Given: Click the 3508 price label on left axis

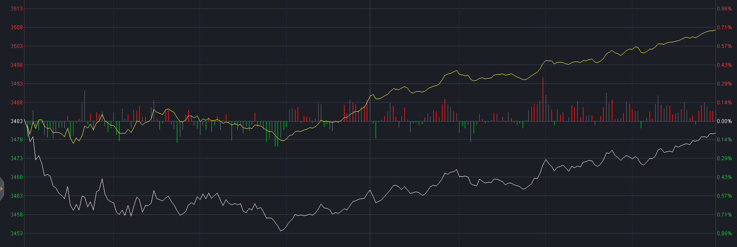Looking at the screenshot, I should tap(17, 27).
